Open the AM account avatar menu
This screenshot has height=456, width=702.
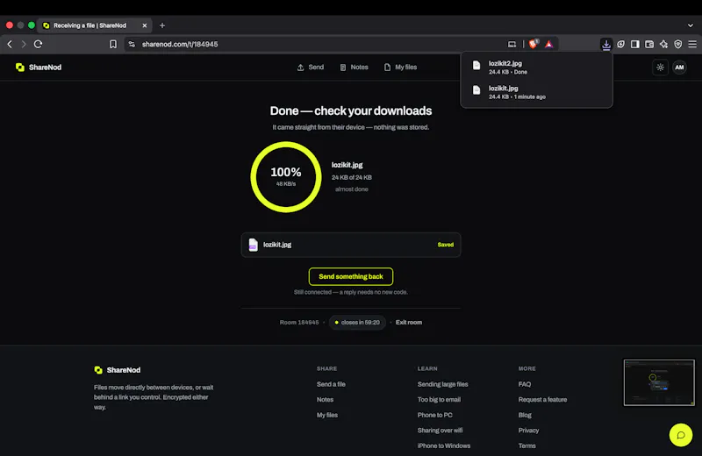[679, 68]
